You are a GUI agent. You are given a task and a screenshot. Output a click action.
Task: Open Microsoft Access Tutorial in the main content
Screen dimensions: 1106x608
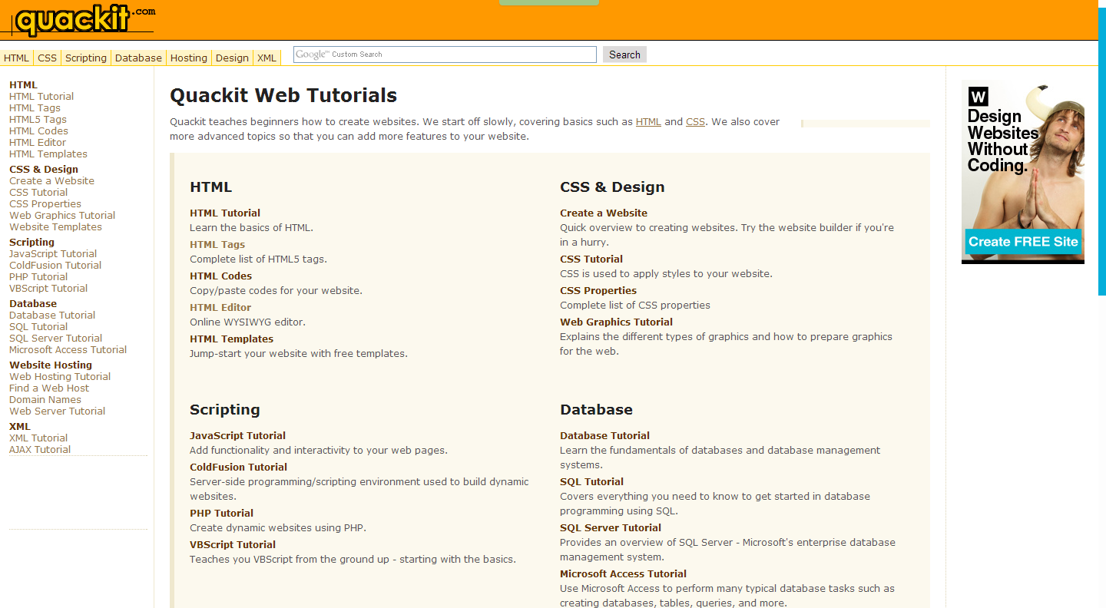623,574
